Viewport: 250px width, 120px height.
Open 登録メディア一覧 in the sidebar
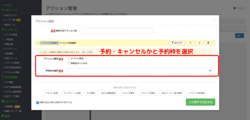pyautogui.click(x=13, y=111)
